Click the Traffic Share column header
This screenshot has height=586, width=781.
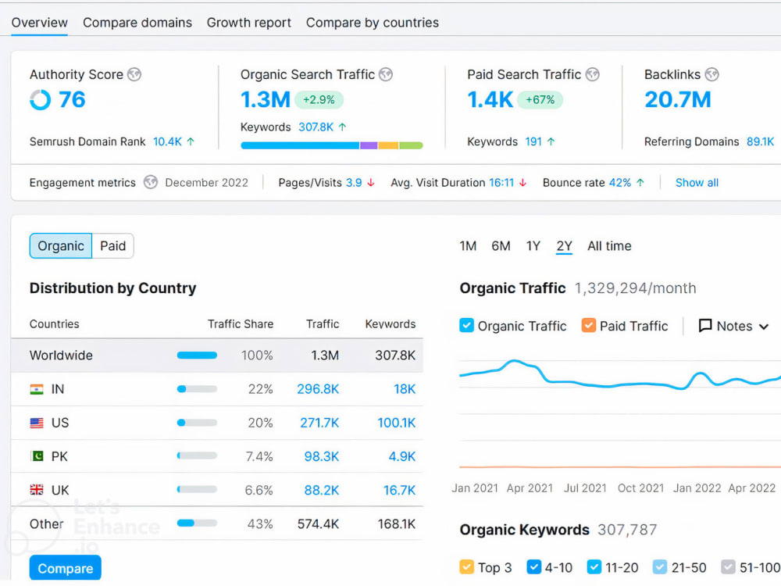241,324
